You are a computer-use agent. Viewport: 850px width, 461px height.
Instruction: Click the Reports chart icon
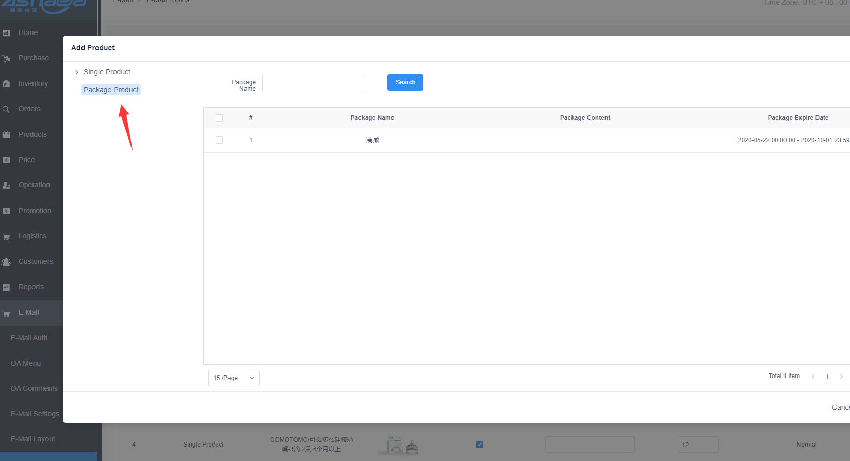click(6, 287)
